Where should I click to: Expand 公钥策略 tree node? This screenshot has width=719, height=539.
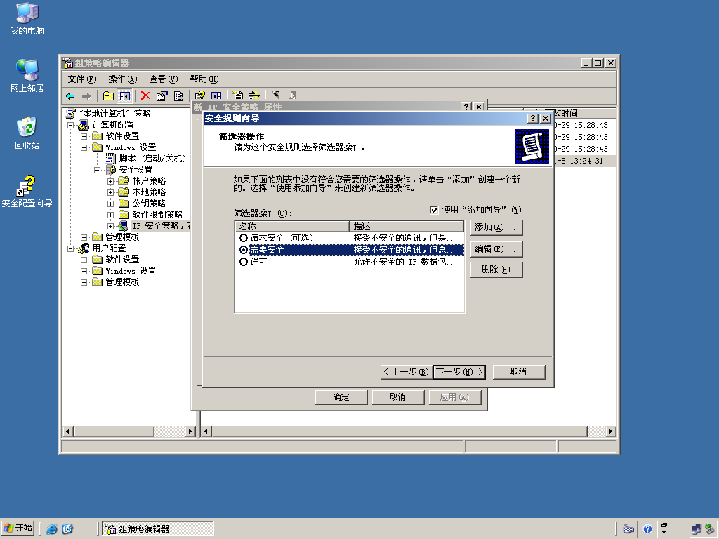pyautogui.click(x=110, y=204)
